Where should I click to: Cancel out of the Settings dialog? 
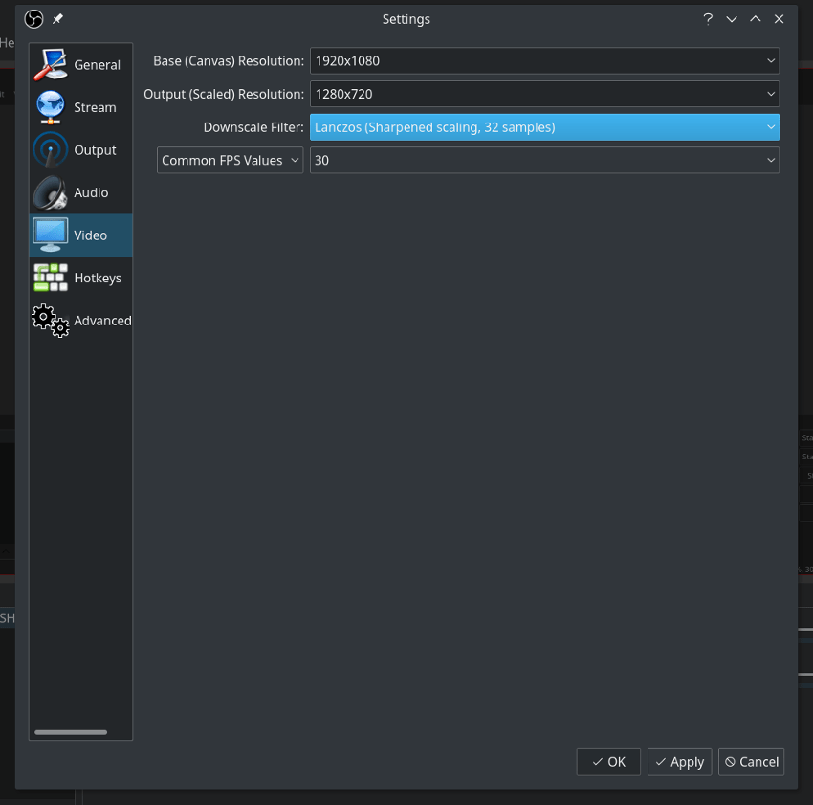click(751, 761)
